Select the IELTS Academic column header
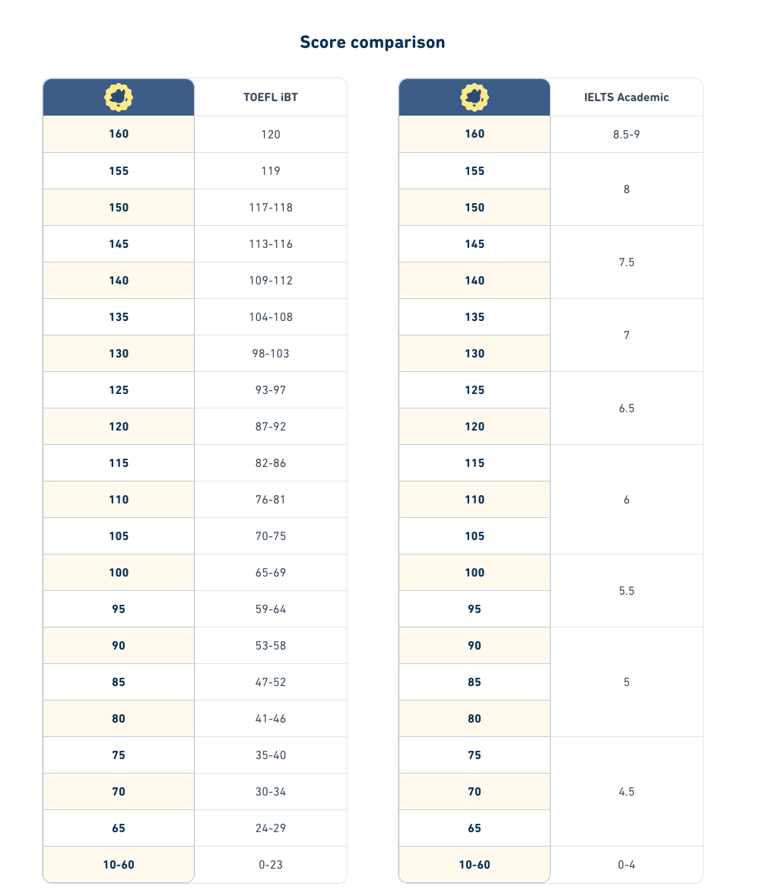 point(627,97)
